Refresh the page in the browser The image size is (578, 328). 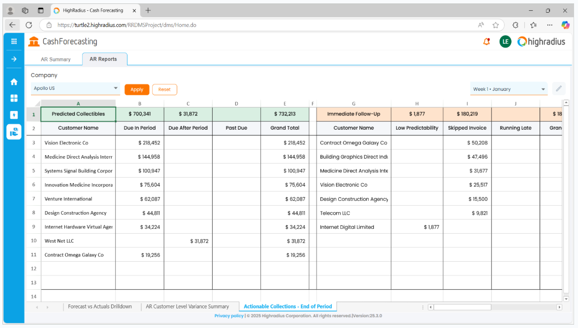coord(29,25)
